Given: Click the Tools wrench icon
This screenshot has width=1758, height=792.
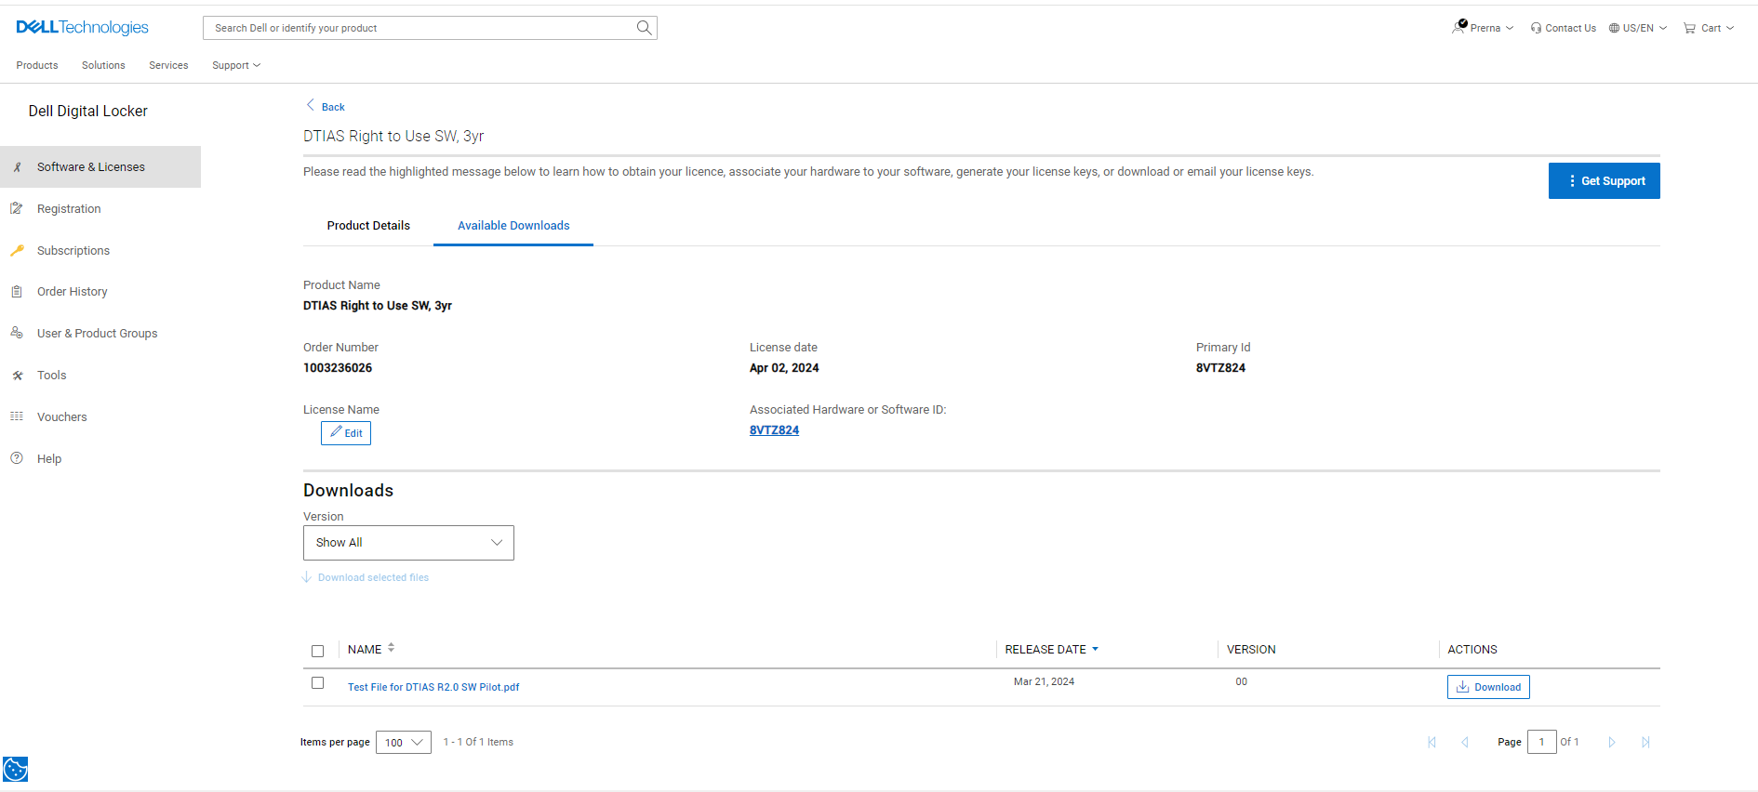Looking at the screenshot, I should click(17, 376).
